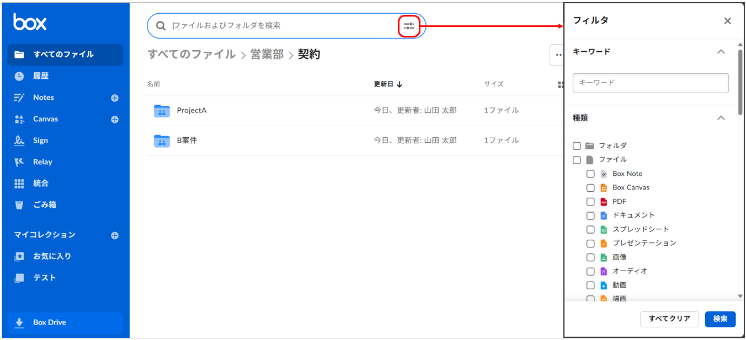Click the grid view icon
The image size is (746, 340).
561,85
